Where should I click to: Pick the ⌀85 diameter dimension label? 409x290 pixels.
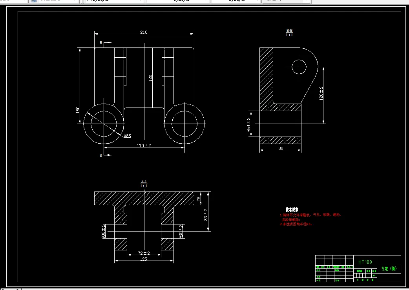click(x=127, y=136)
